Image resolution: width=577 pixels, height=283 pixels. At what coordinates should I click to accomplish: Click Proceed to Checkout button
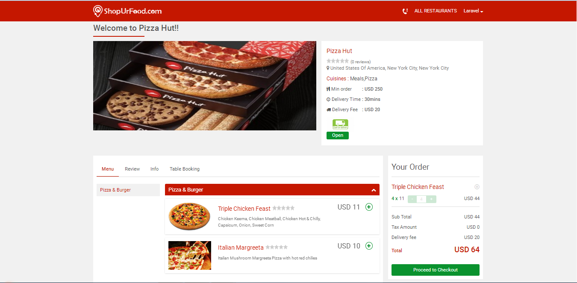click(436, 270)
